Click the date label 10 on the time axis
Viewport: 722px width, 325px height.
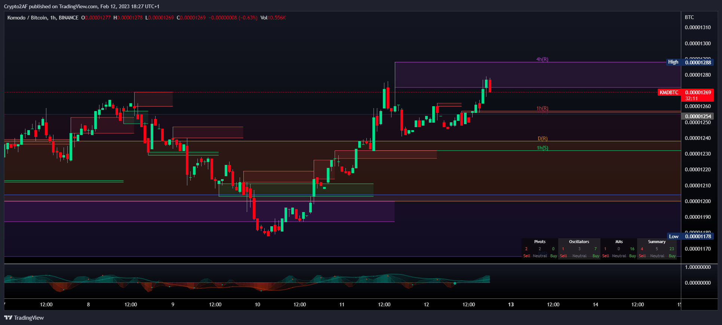pyautogui.click(x=257, y=304)
